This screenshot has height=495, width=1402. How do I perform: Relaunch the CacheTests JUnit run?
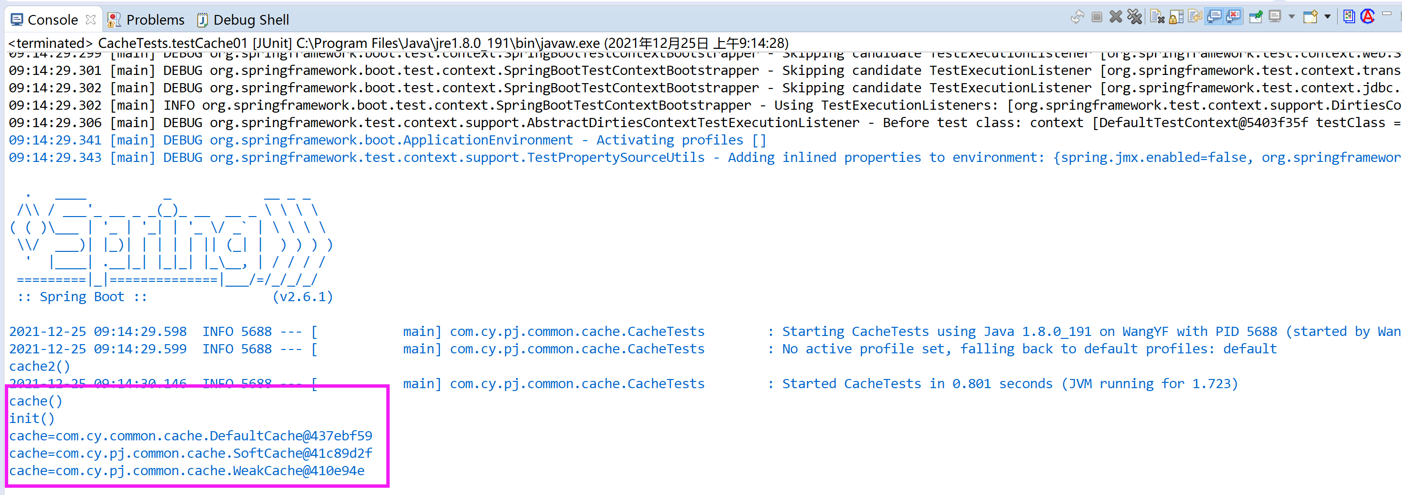pyautogui.click(x=1078, y=17)
